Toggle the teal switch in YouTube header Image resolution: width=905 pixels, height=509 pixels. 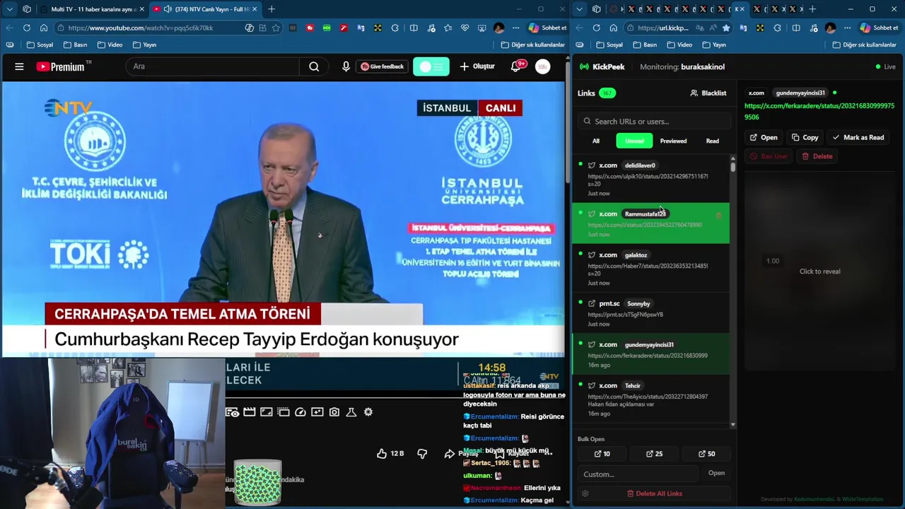point(431,66)
